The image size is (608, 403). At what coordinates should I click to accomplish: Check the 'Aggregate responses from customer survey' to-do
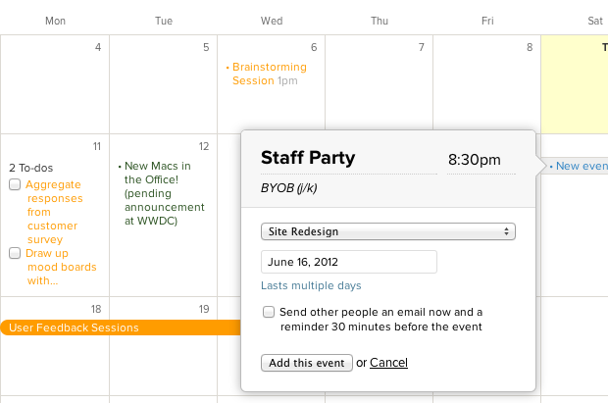(x=15, y=184)
